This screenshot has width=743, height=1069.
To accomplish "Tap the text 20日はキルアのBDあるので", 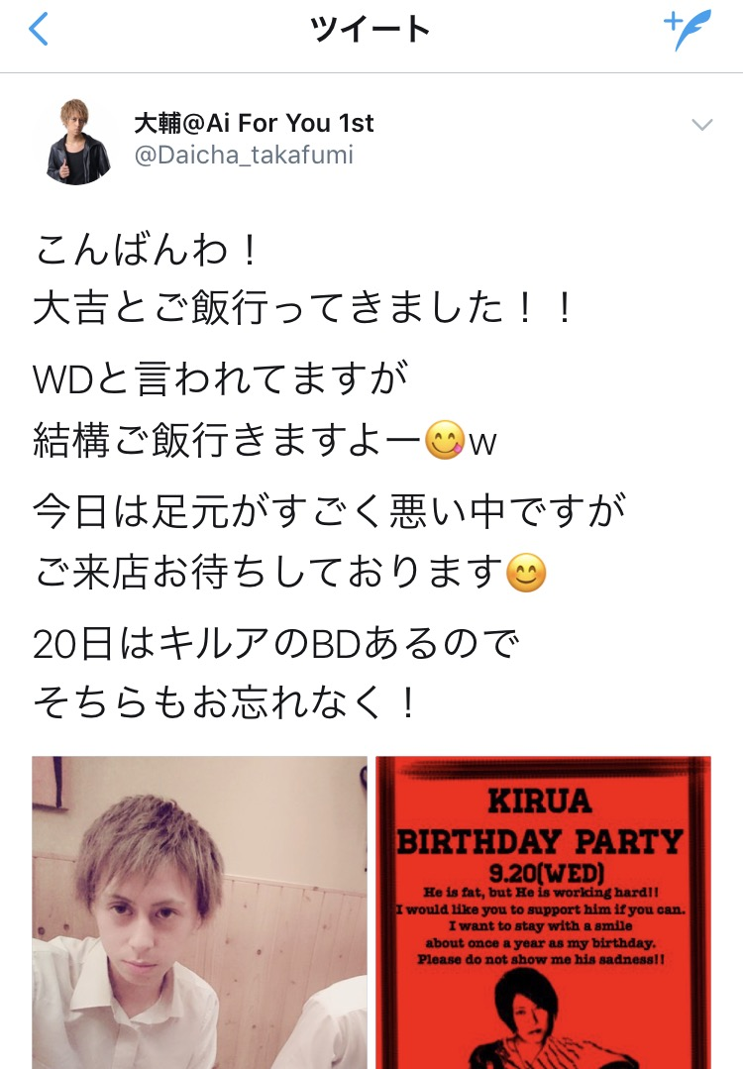I will (x=276, y=644).
